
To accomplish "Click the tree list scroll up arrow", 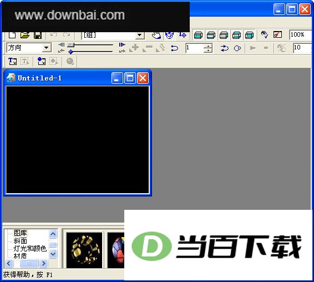I will (x=53, y=234).
